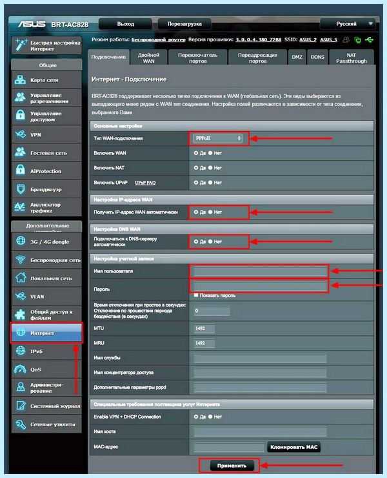387x478 pixels.
Task: Open the Тип WAN-подключения PPPoE dropdown
Action: tap(218, 138)
